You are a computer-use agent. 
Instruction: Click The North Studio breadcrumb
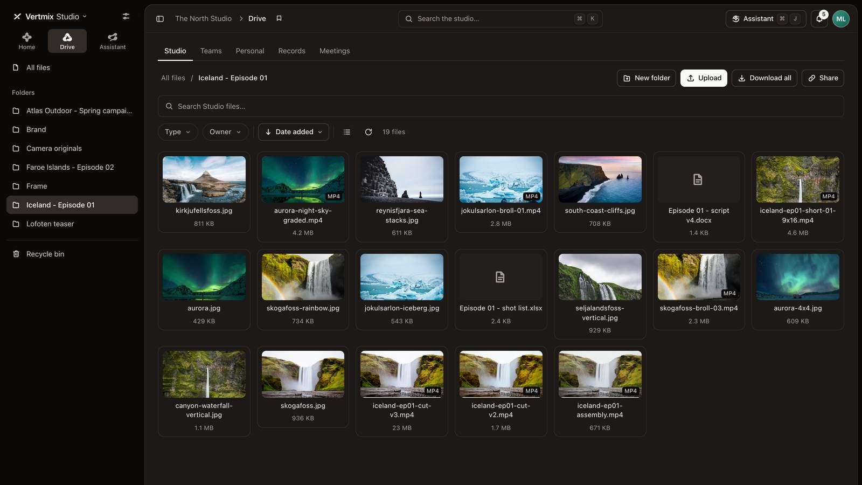point(203,18)
